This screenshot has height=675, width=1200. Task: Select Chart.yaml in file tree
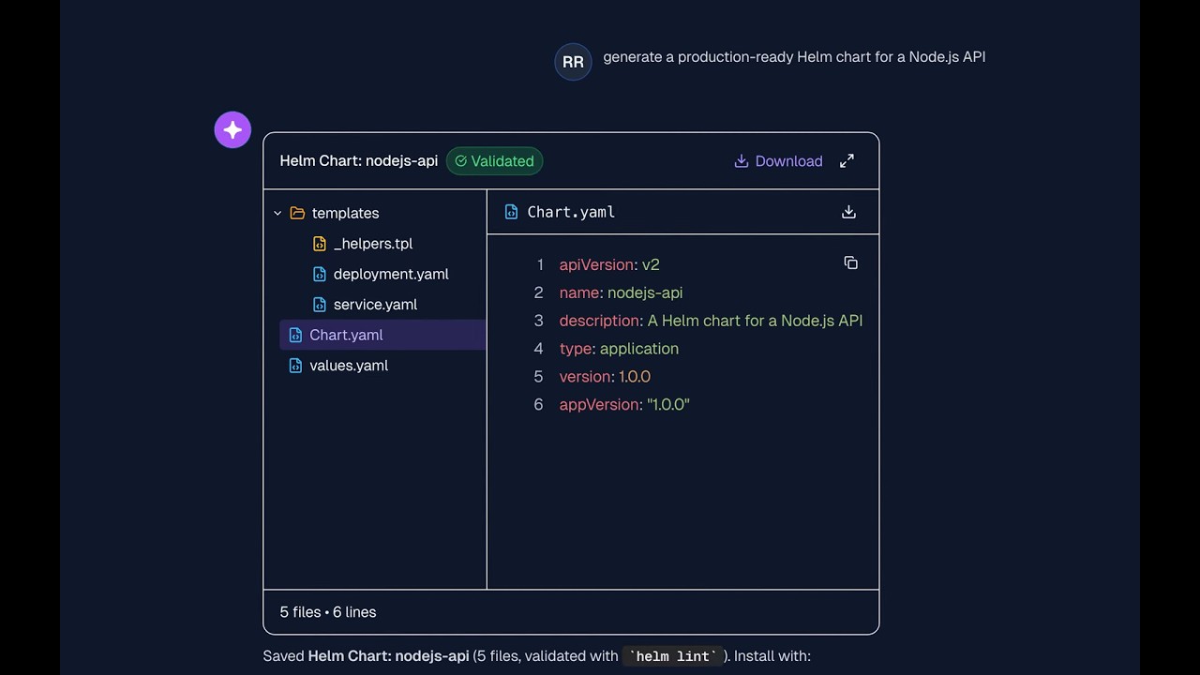tap(382, 335)
